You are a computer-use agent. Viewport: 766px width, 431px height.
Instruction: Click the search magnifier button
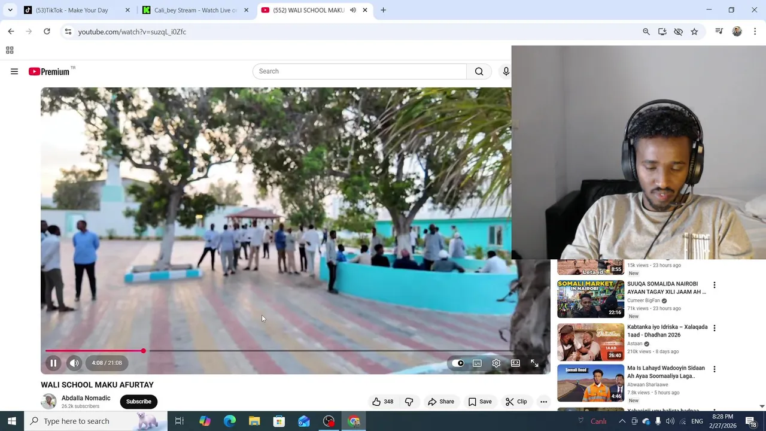[x=479, y=71]
